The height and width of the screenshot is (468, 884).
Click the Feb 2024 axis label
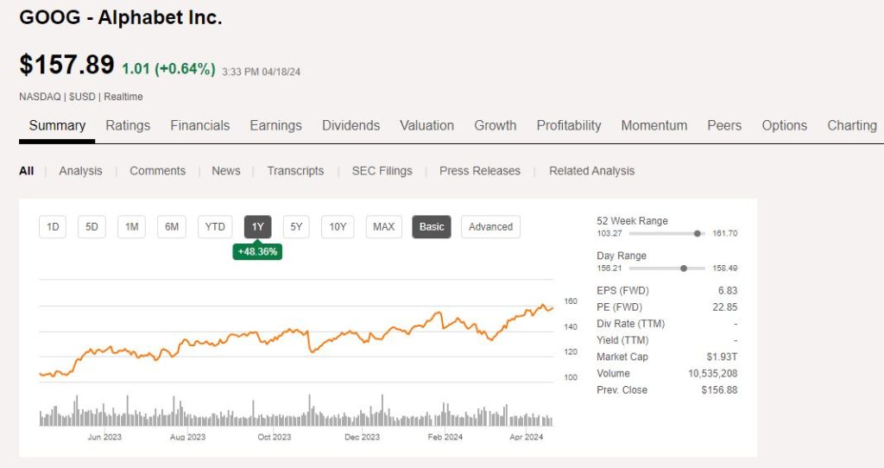445,437
